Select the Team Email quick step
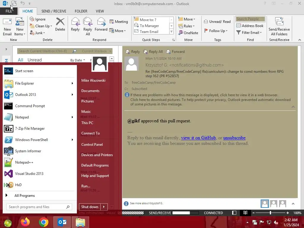Viewport: 304px width, 228px height. [x=151, y=31]
